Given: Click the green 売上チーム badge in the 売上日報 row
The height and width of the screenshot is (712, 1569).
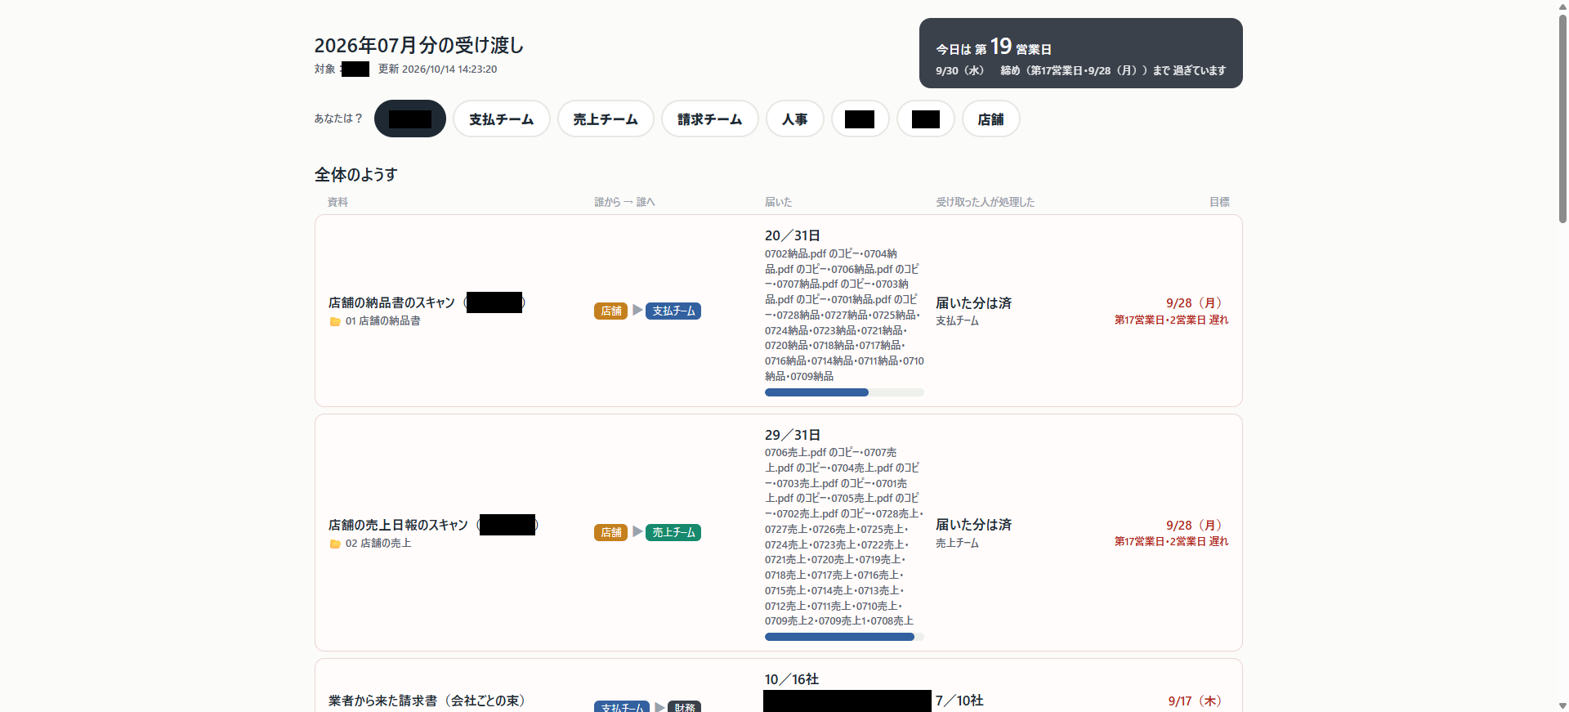Looking at the screenshot, I should pyautogui.click(x=673, y=532).
